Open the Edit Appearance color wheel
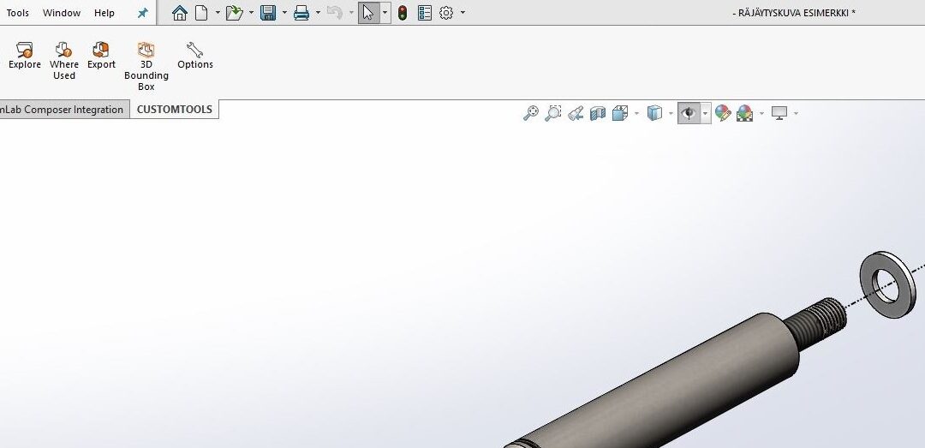Image resolution: width=925 pixels, height=448 pixels. tap(723, 113)
